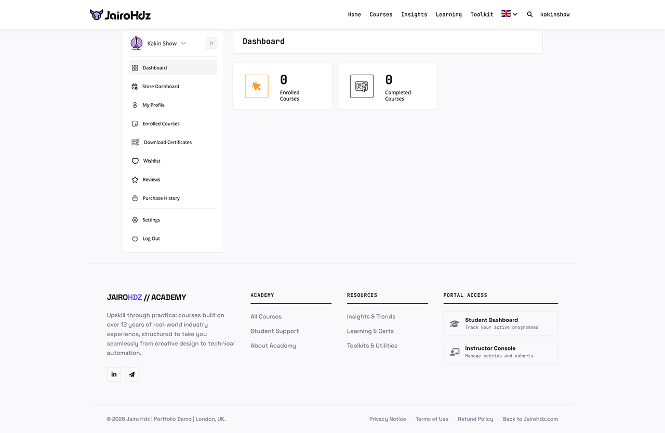Open the Privacy Notice link
This screenshot has width=665, height=433.
(x=388, y=419)
